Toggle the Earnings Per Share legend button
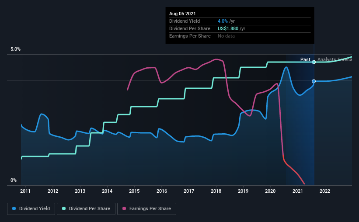This screenshot has width=359, height=222. click(x=146, y=209)
